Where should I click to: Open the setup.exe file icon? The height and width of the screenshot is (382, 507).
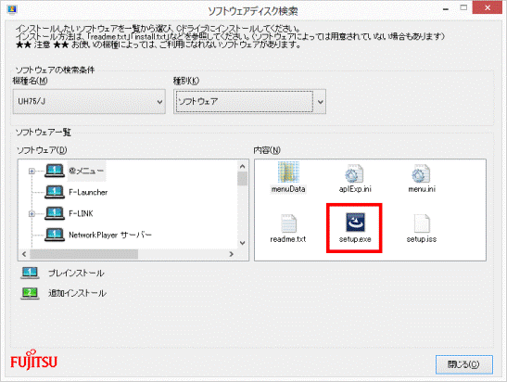pyautogui.click(x=355, y=222)
